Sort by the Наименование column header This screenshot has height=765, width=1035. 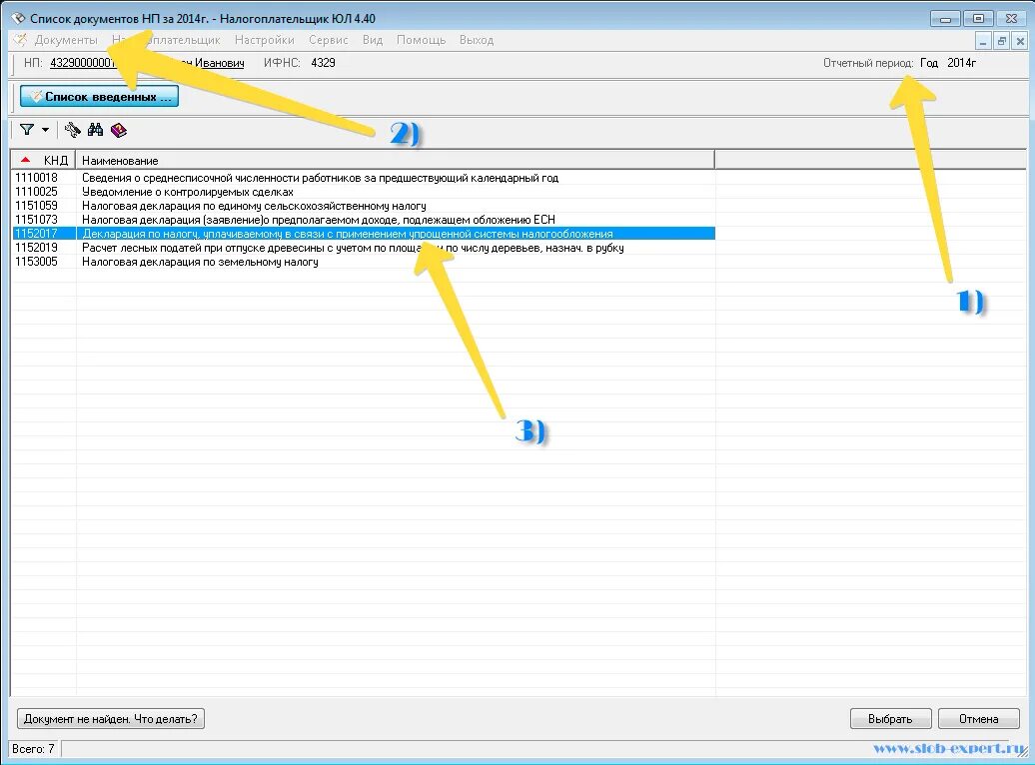point(395,160)
